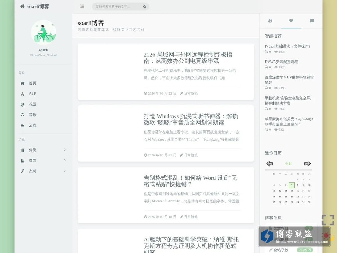Click the fullscreen bracket icon
Viewport: 337px width, 253px height.
pyautogui.click(x=328, y=220)
